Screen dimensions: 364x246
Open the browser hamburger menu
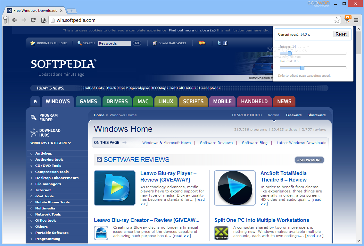[x=356, y=20]
